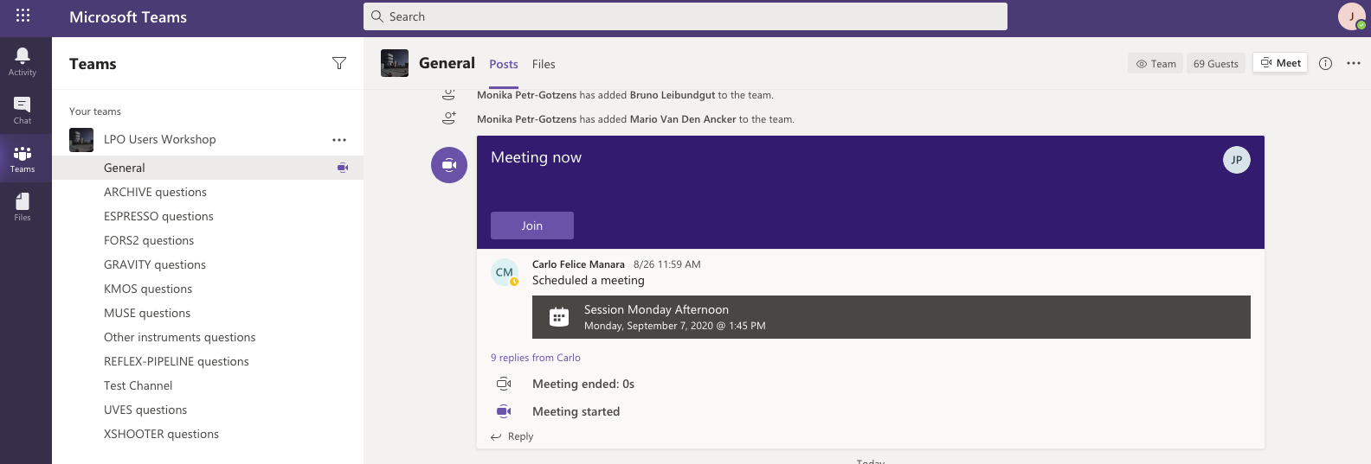Click the meeting camera icon on General channel
Viewport: 1371px width, 464px height.
click(343, 168)
